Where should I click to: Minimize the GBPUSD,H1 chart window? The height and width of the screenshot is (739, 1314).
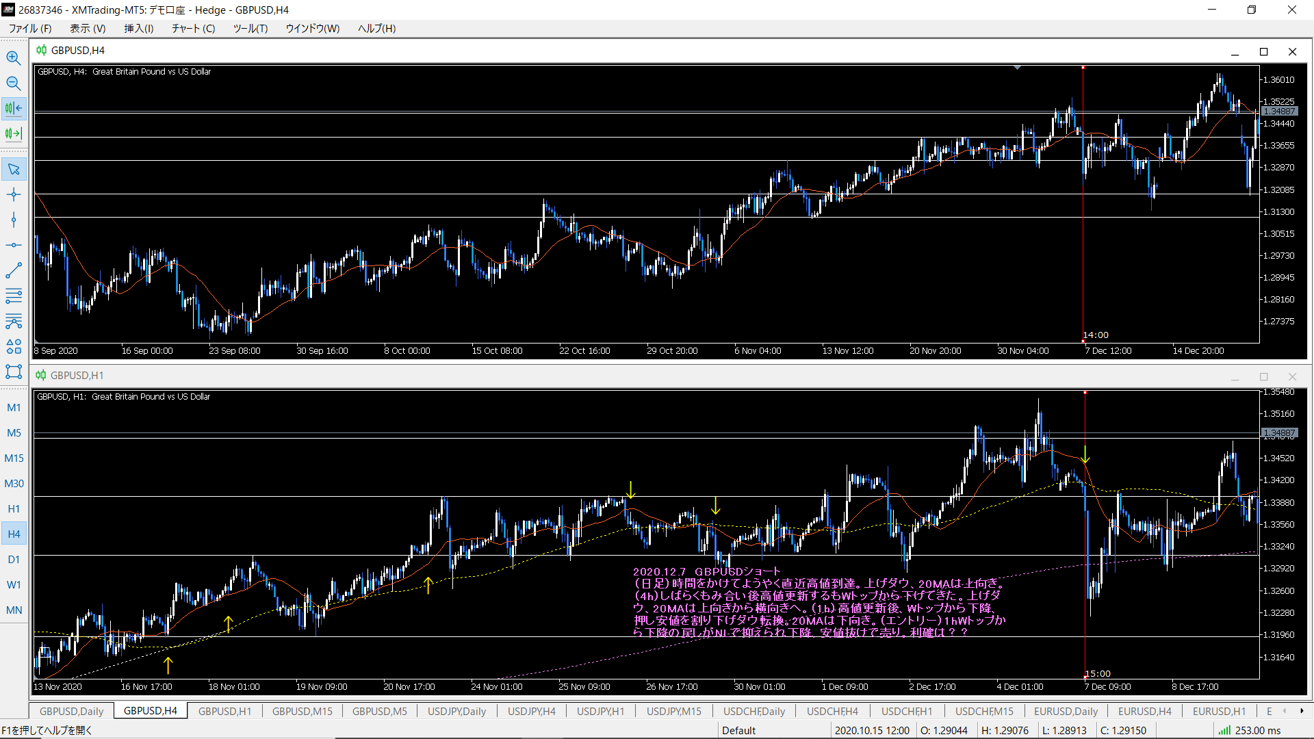[x=1235, y=377]
